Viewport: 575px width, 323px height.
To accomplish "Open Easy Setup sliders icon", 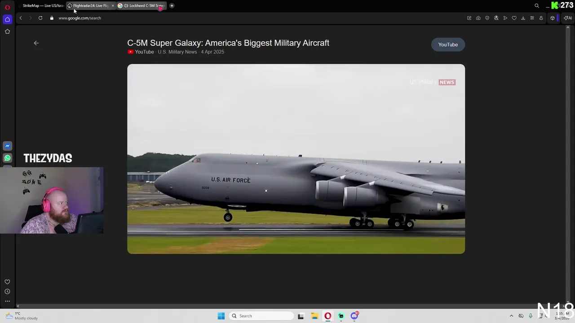I will click(x=532, y=18).
